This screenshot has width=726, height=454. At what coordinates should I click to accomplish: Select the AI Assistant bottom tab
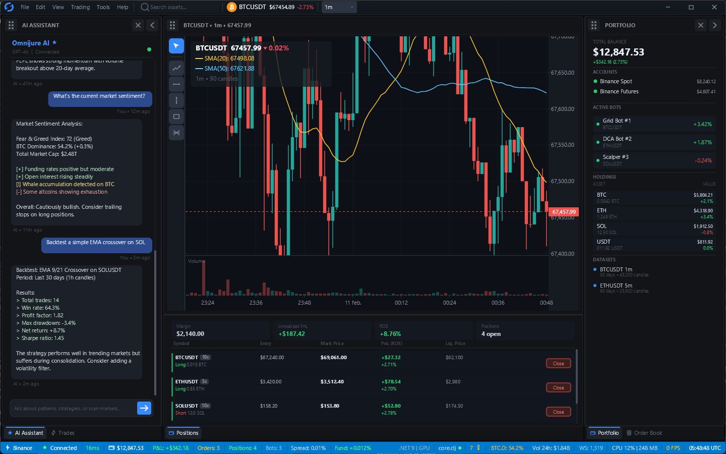[x=25, y=433]
